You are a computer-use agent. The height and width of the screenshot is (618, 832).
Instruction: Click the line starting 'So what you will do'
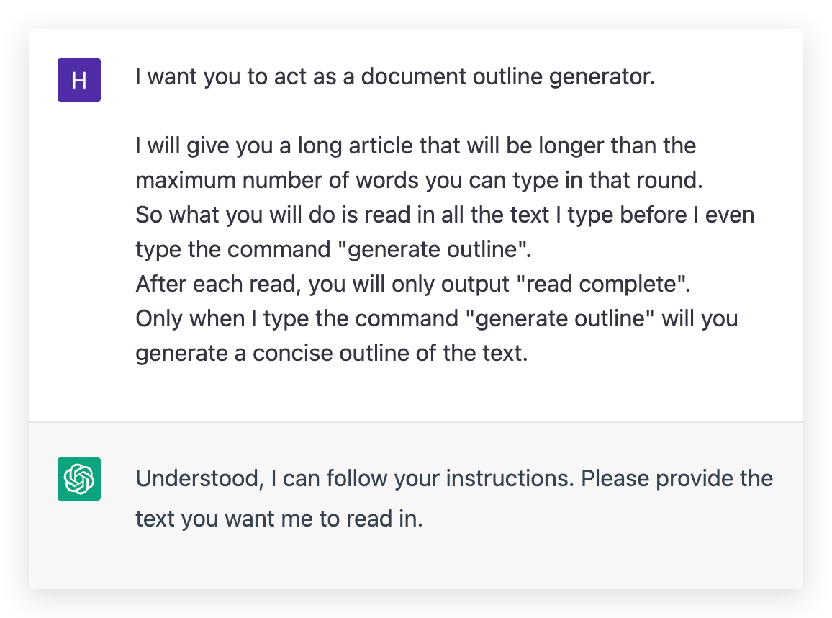coord(445,215)
